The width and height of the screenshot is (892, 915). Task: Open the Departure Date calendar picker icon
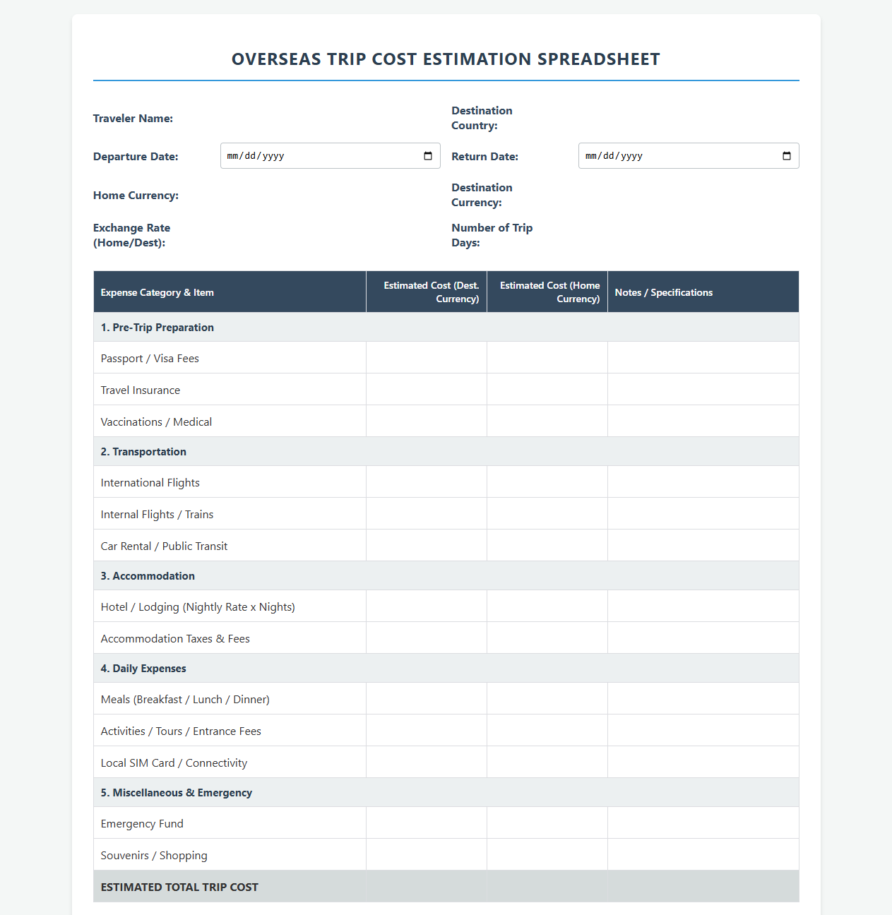[x=428, y=156]
